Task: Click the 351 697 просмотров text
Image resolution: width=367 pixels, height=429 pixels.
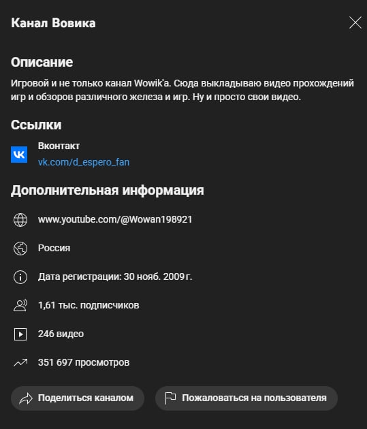Action: [84, 362]
